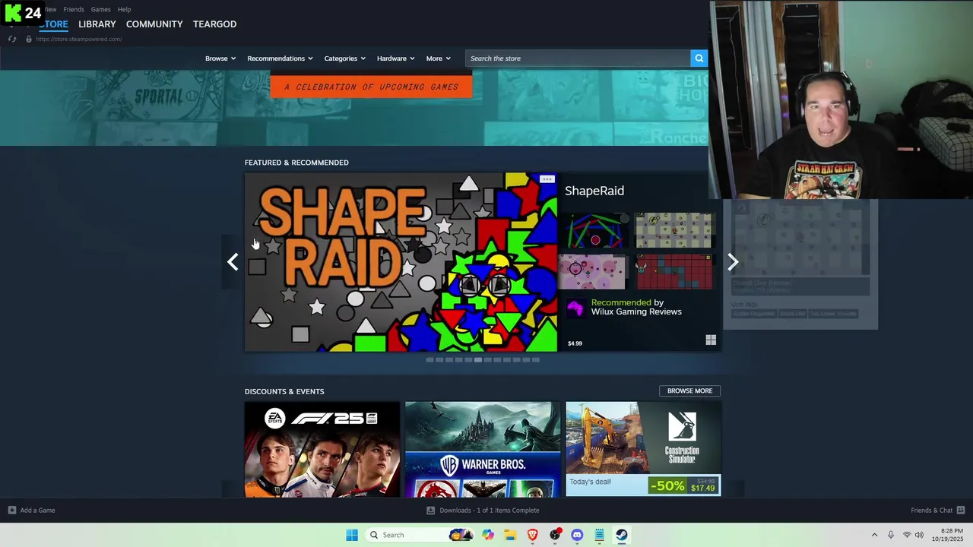The width and height of the screenshot is (973, 547).
Task: Open the Windows Start menu
Action: pos(352,535)
